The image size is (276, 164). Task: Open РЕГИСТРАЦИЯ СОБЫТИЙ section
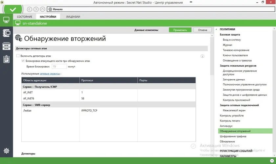[x=236, y=151]
